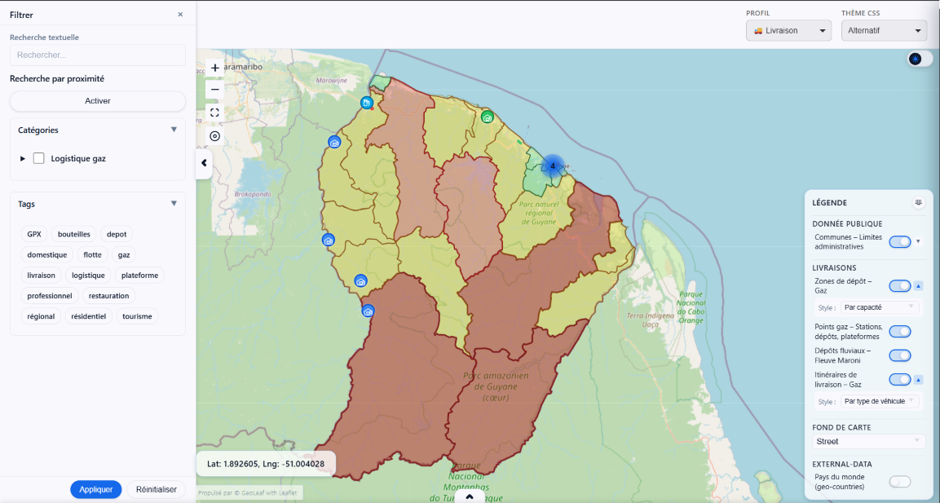Expand the Logistique gaz tree item
This screenshot has width=940, height=503.
[x=23, y=159]
